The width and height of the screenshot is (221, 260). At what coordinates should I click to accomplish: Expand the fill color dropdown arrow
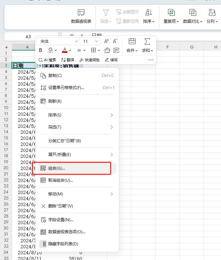[56, 50]
